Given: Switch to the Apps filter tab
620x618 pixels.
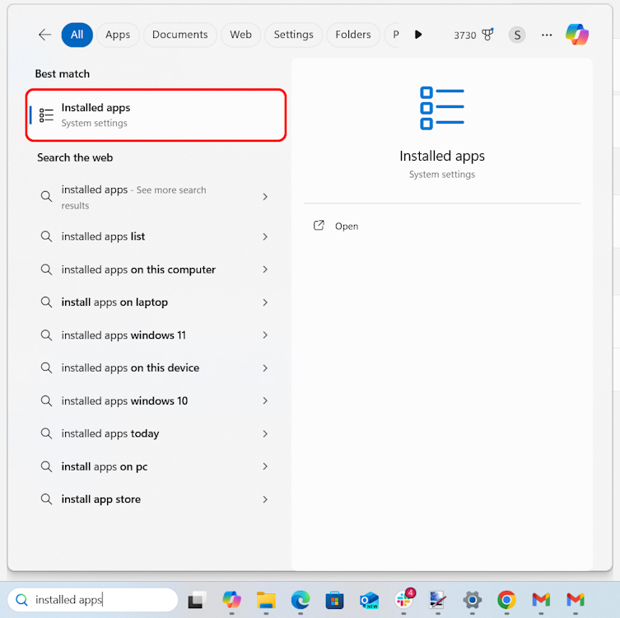Looking at the screenshot, I should click(118, 35).
